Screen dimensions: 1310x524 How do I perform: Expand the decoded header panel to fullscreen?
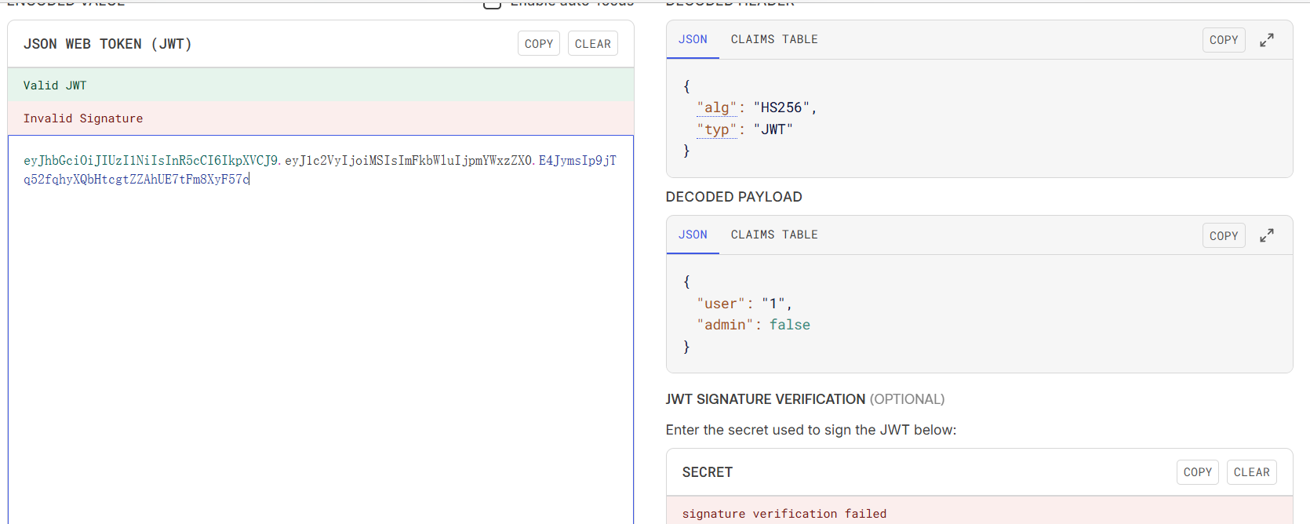coord(1266,40)
